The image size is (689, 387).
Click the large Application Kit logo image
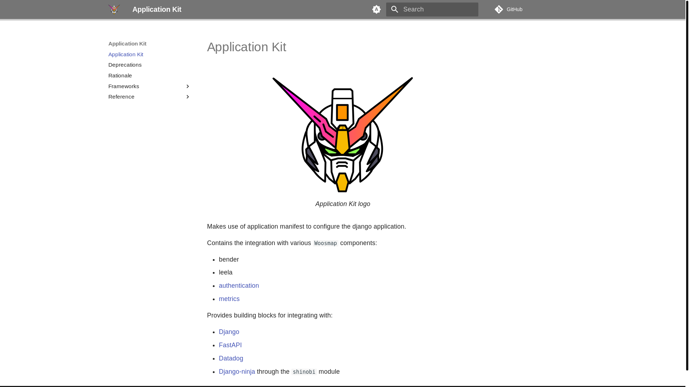click(343, 135)
